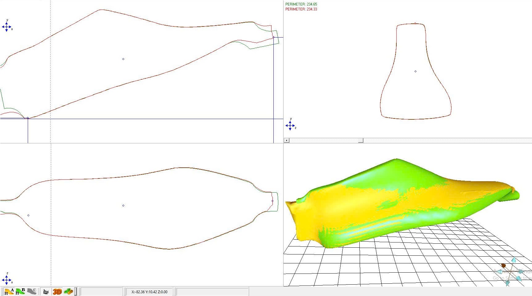Click the ZX pan arrows in bottom view
The width and height of the screenshot is (532, 296).
6,280
